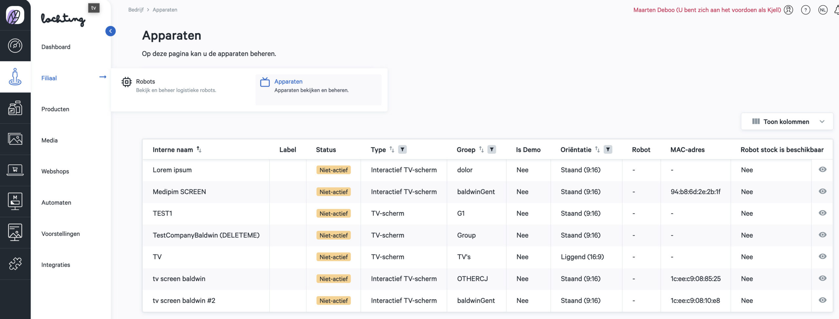
Task: Click the Robot stock is beschikbaar header
Action: point(782,150)
